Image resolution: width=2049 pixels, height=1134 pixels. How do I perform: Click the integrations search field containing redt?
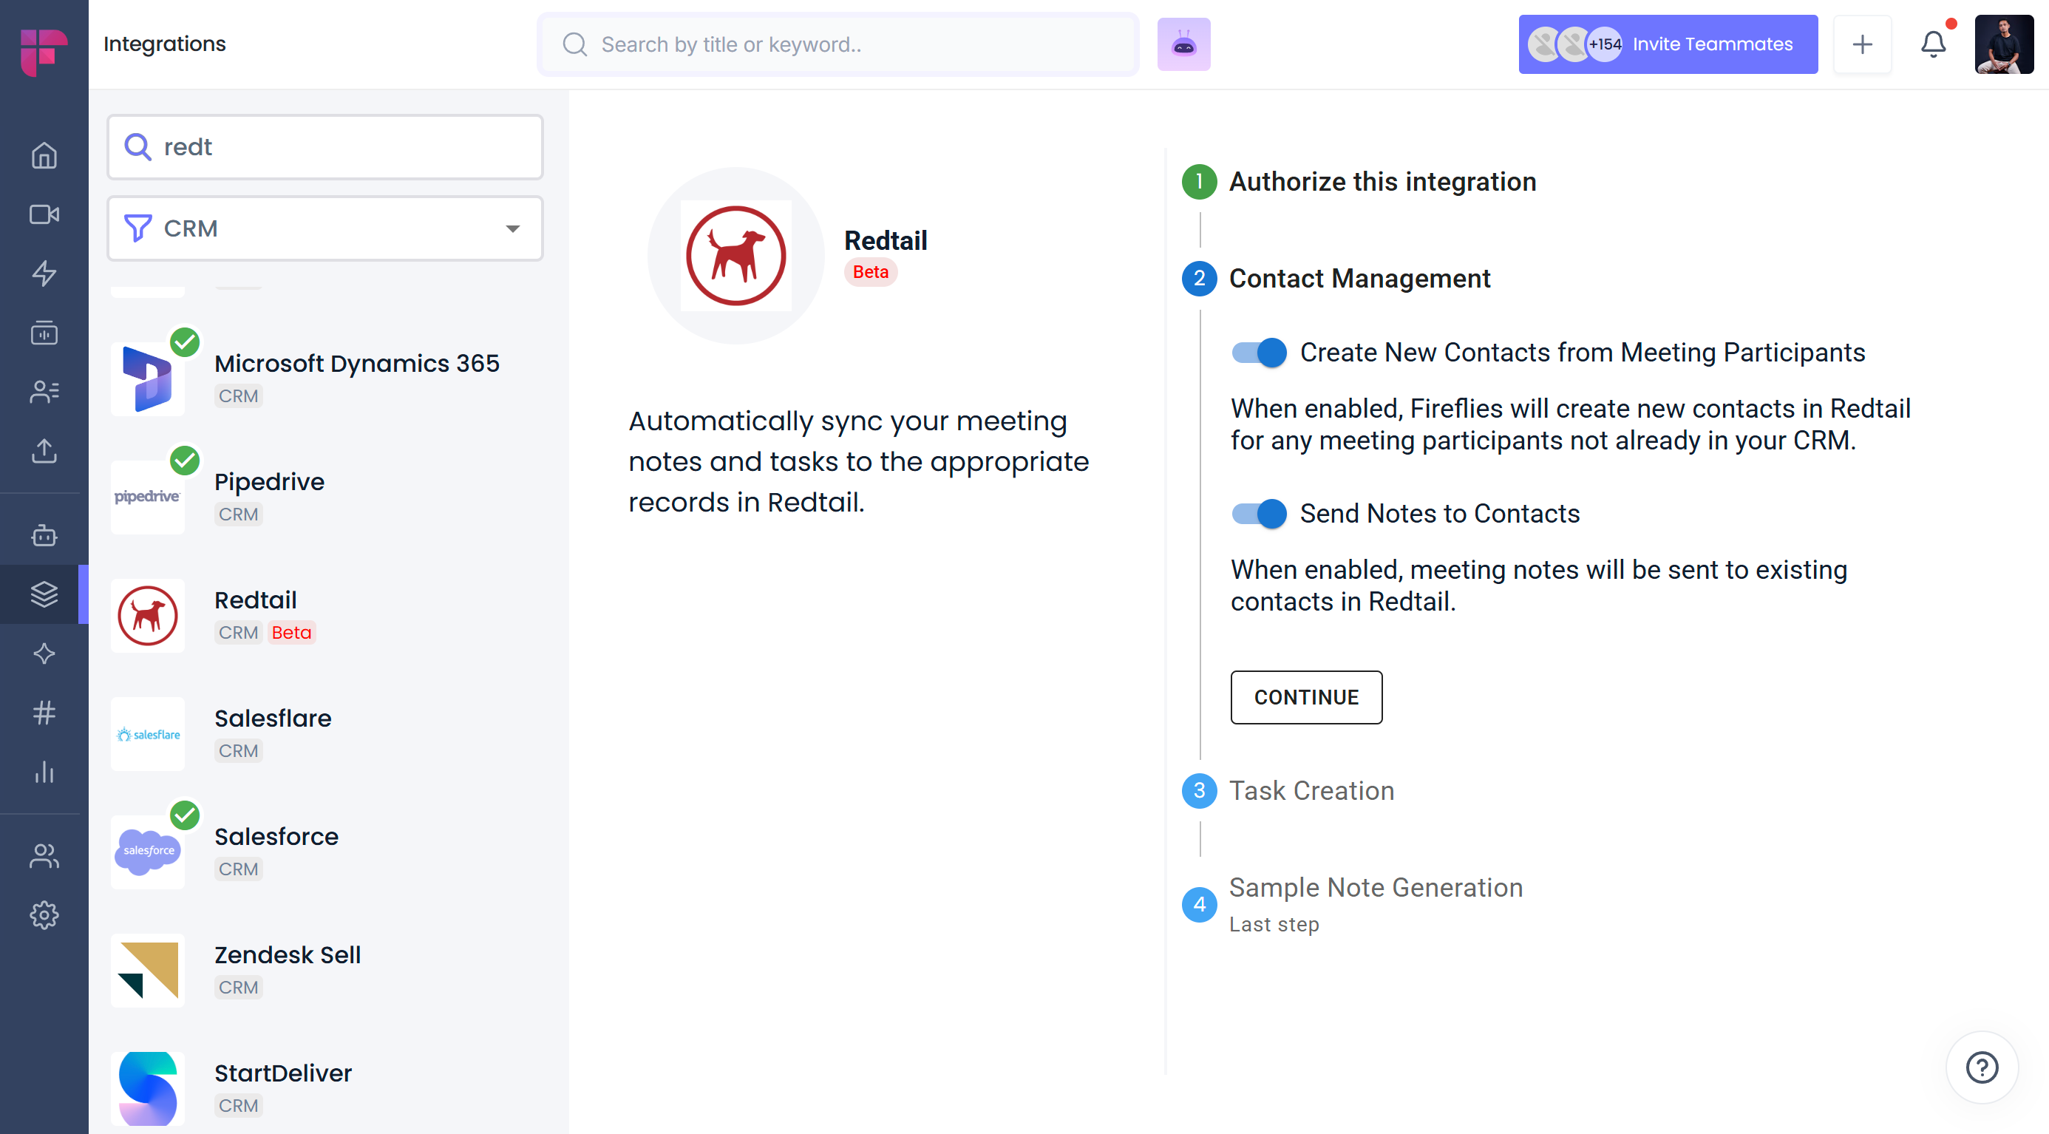tap(324, 147)
